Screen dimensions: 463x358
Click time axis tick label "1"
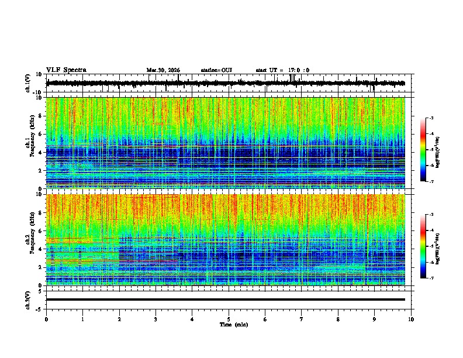pos(82,319)
